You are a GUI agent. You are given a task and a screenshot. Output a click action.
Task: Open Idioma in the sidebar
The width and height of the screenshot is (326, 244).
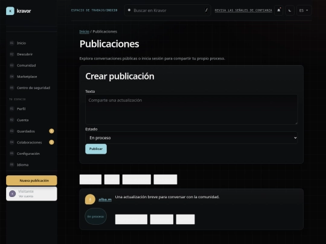31,164
